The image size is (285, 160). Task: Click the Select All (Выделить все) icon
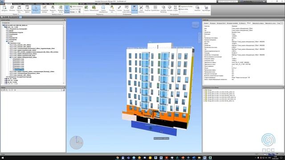(53, 9)
